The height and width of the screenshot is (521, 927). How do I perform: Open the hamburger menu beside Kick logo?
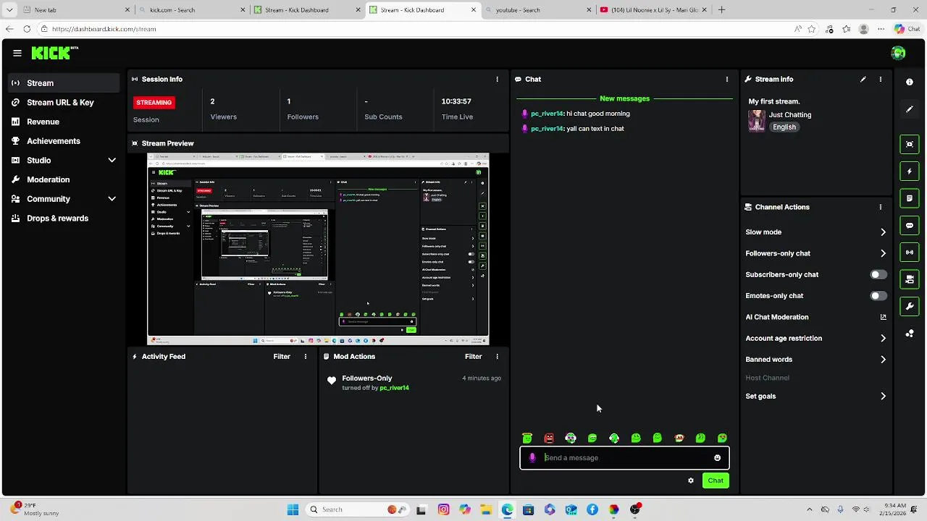tap(17, 53)
